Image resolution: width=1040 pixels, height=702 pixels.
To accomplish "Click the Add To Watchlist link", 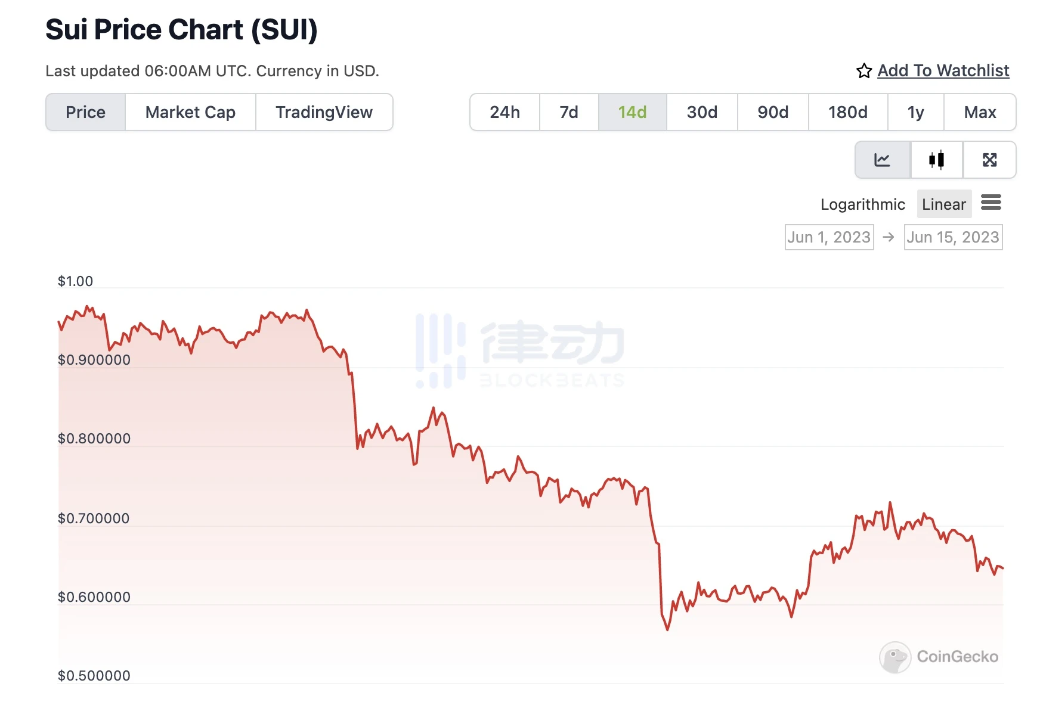I will tap(943, 70).
